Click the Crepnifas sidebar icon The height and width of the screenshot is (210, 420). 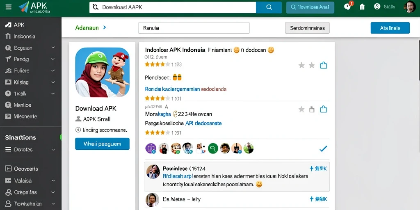coord(8,192)
